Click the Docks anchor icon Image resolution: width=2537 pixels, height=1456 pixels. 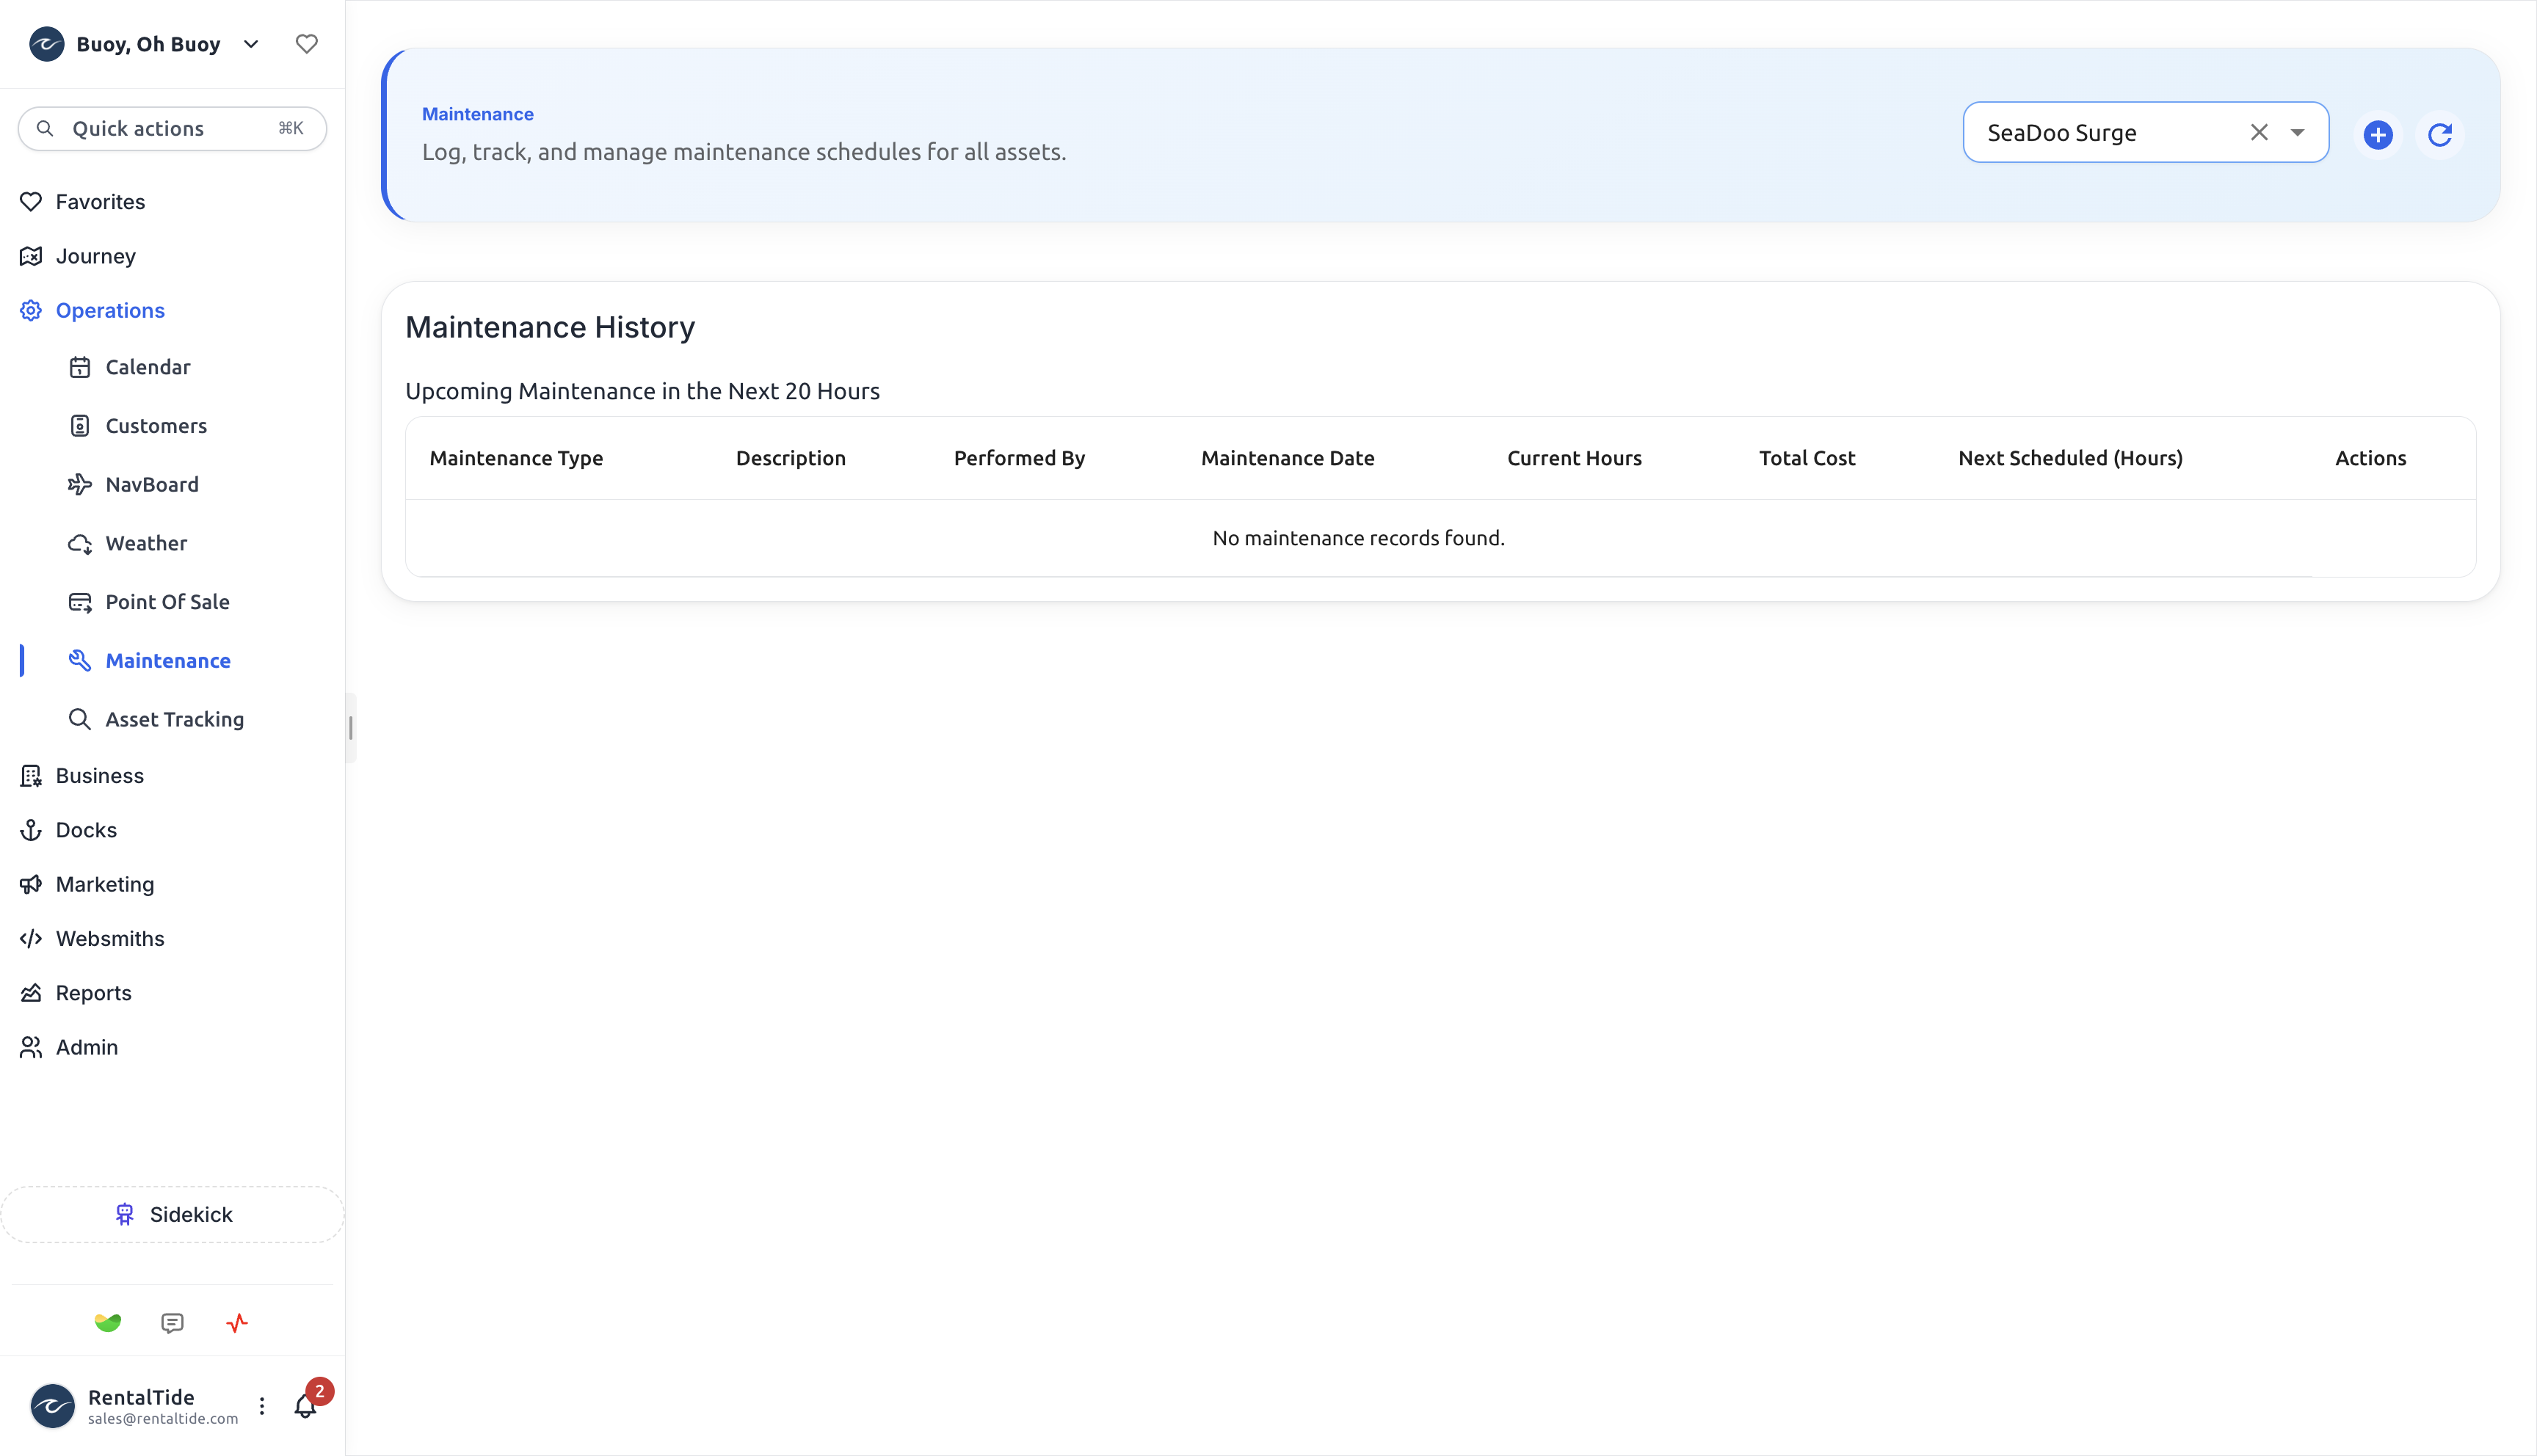(31, 830)
